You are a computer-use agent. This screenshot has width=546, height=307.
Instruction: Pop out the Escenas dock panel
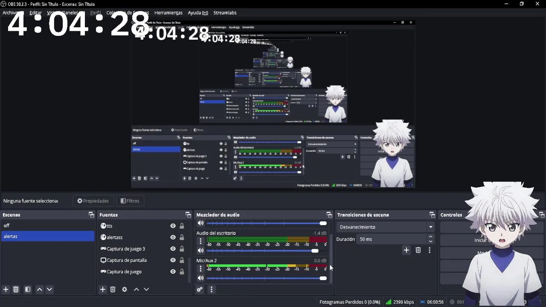pos(91,214)
